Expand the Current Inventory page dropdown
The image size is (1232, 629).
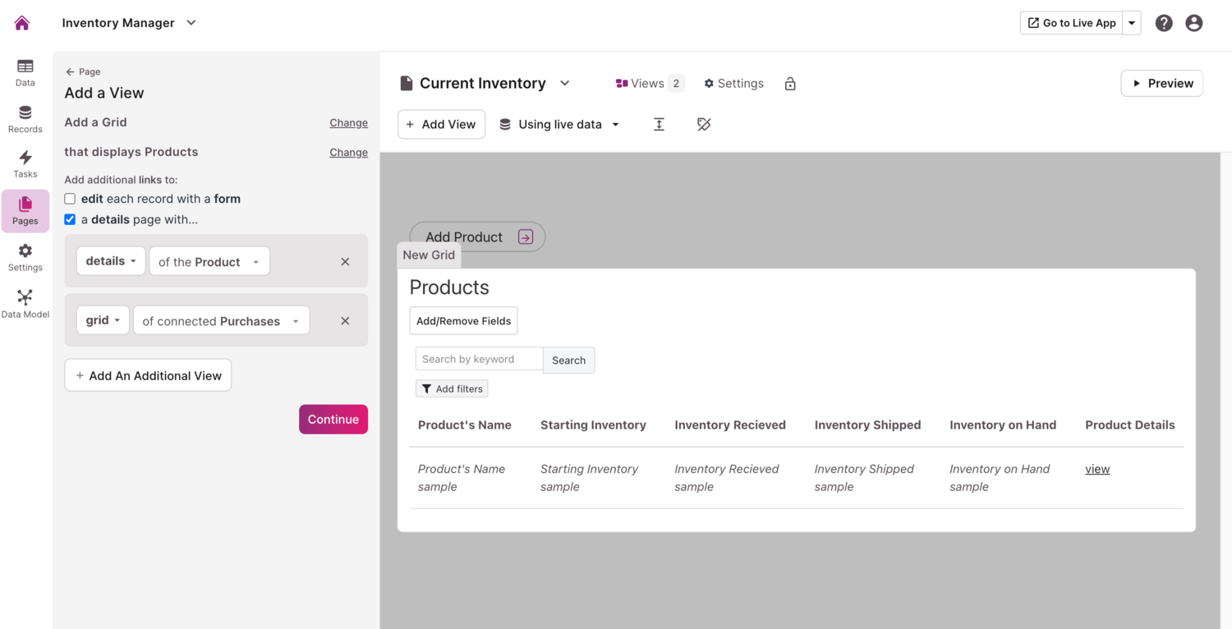(x=564, y=83)
